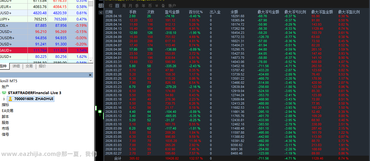
Task: Click the STARTRADERFinancial-Live 3 server icon
Action: (4, 93)
